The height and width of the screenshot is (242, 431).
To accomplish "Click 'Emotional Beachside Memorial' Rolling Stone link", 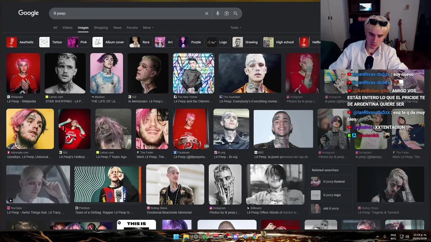I will (x=169, y=212).
